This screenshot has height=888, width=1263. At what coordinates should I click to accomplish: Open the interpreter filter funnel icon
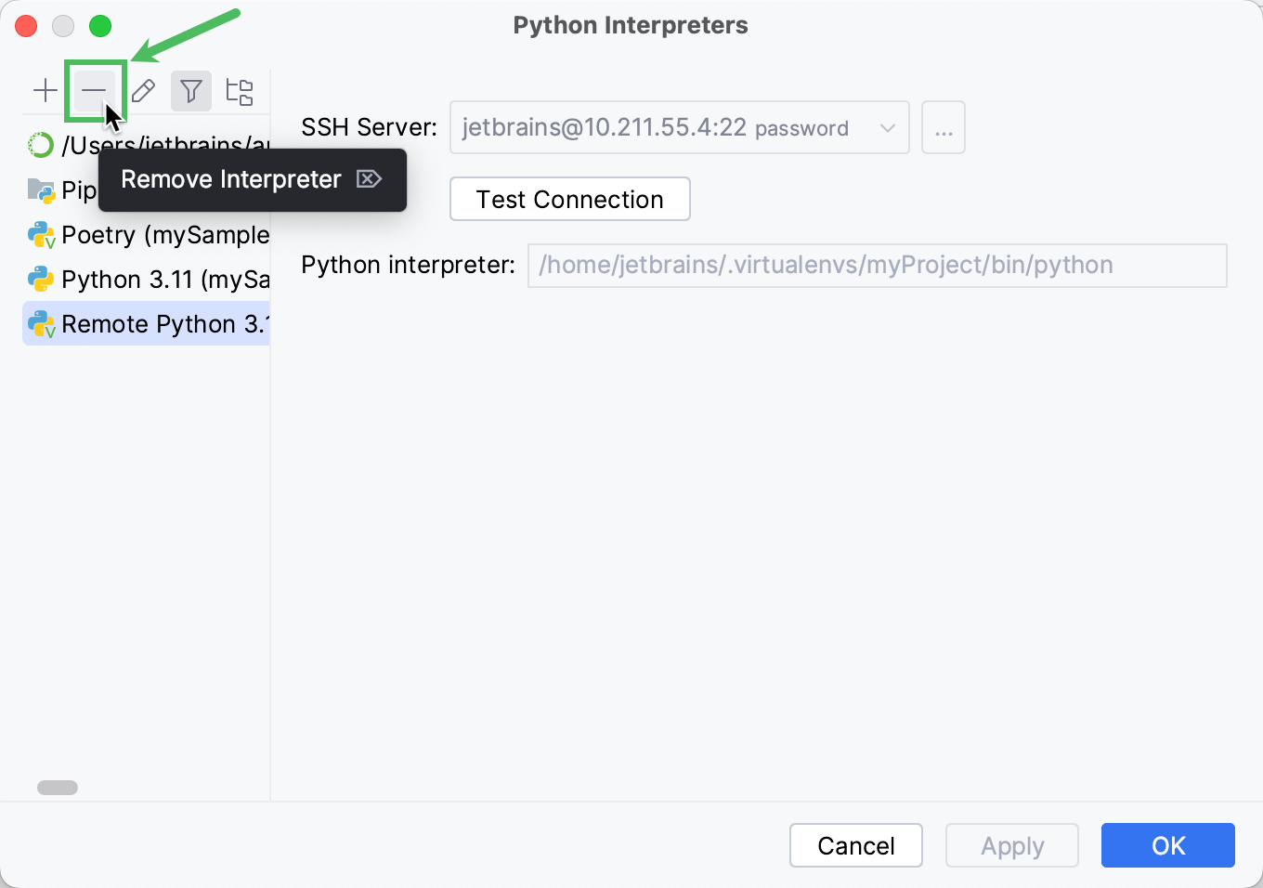pos(191,90)
